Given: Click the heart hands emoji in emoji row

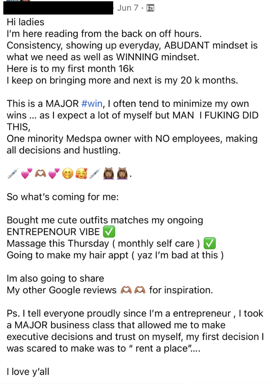Looking at the screenshot, I should point(40,173).
